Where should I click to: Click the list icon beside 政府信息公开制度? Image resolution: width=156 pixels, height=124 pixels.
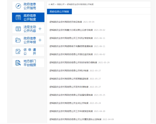(x=18, y=17)
